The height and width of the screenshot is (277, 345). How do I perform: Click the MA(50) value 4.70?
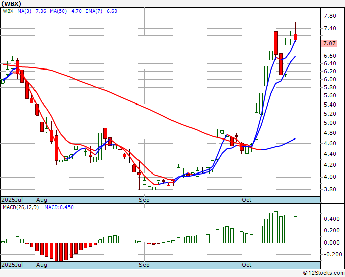(76, 11)
